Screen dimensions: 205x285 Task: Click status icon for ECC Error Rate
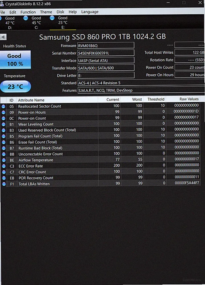4,166
